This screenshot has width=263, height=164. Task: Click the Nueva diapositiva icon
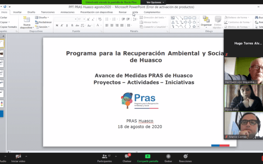point(27,20)
